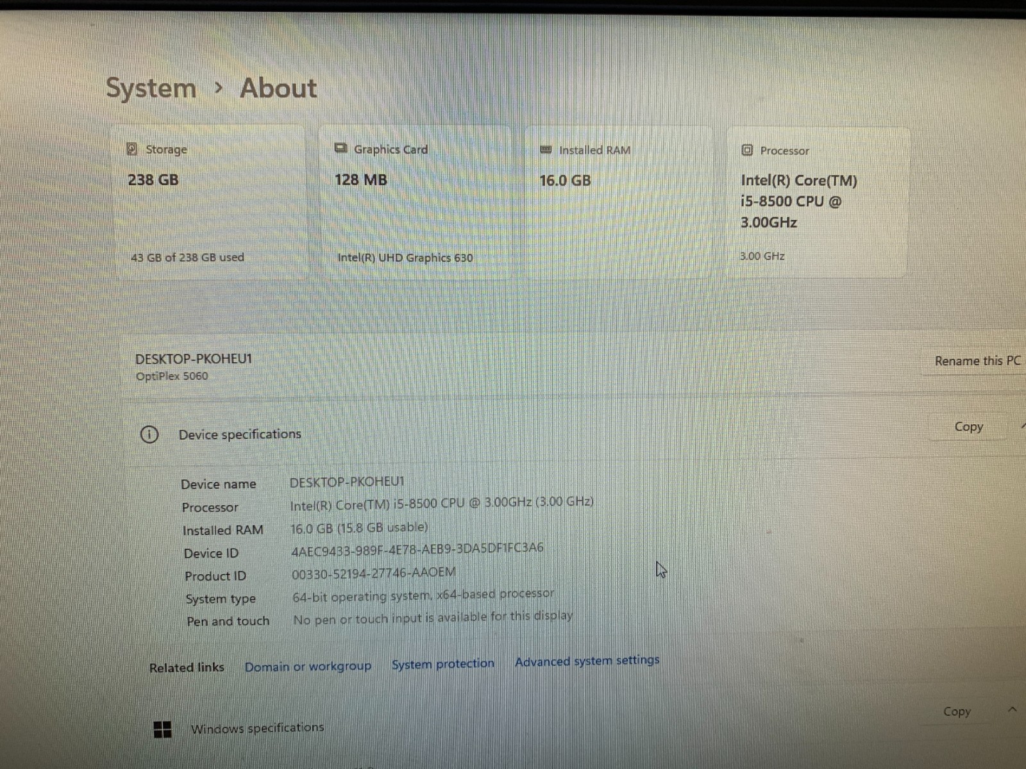Open Advanced system settings link
The height and width of the screenshot is (769, 1026).
[x=587, y=661]
